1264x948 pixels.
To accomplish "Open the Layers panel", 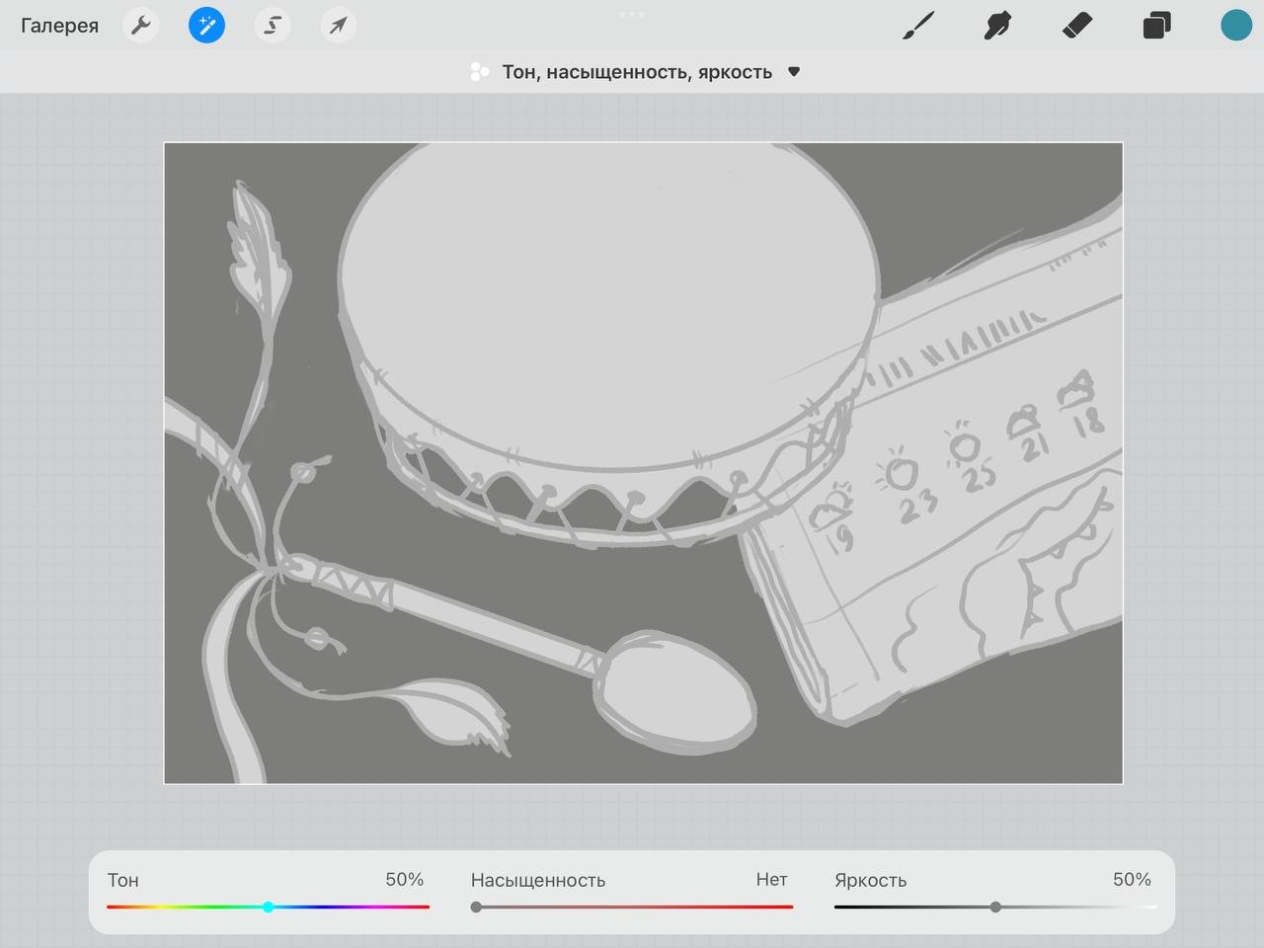I will coord(1156,26).
